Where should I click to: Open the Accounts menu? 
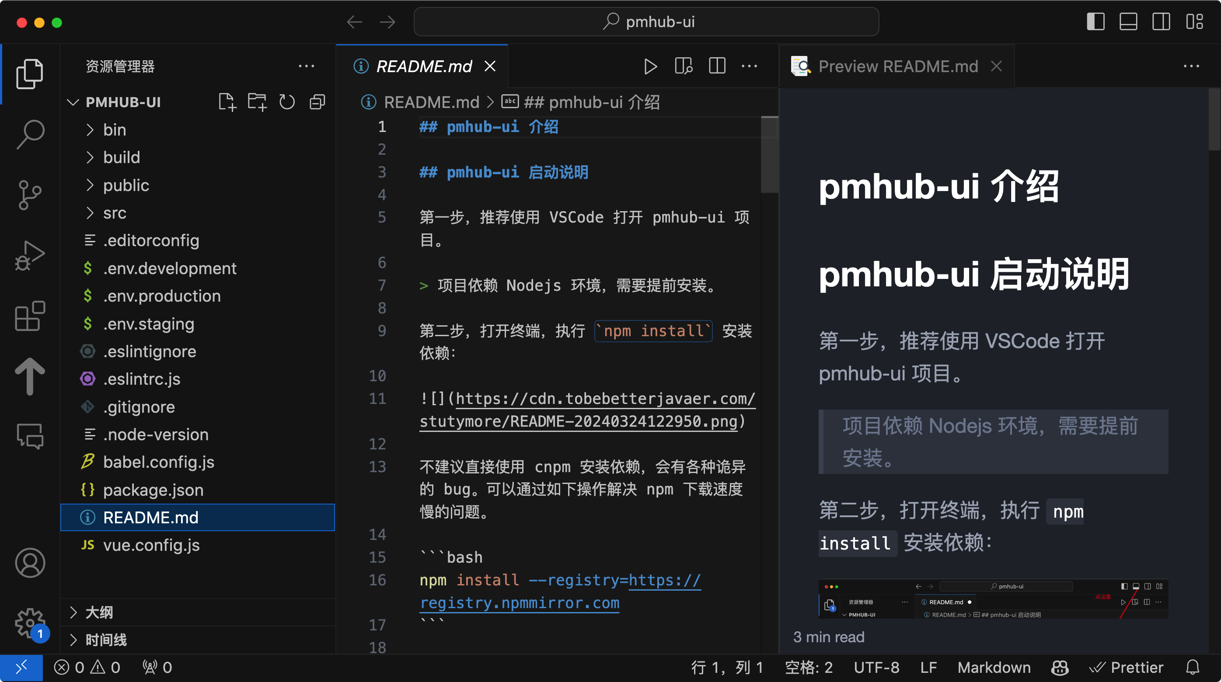point(30,563)
